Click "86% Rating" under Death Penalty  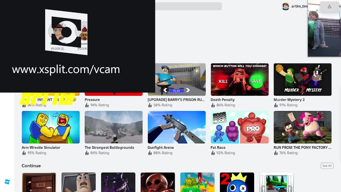coord(226,105)
